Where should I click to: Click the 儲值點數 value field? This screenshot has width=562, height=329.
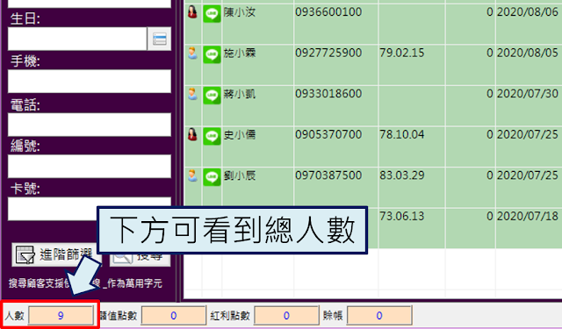(174, 315)
